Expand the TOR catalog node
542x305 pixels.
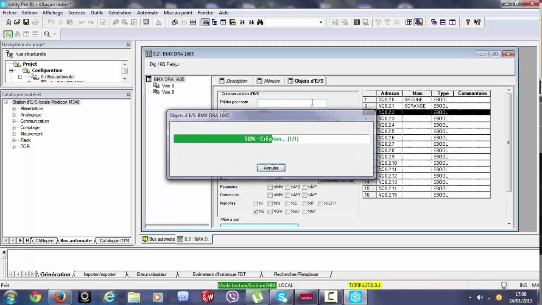(14, 147)
